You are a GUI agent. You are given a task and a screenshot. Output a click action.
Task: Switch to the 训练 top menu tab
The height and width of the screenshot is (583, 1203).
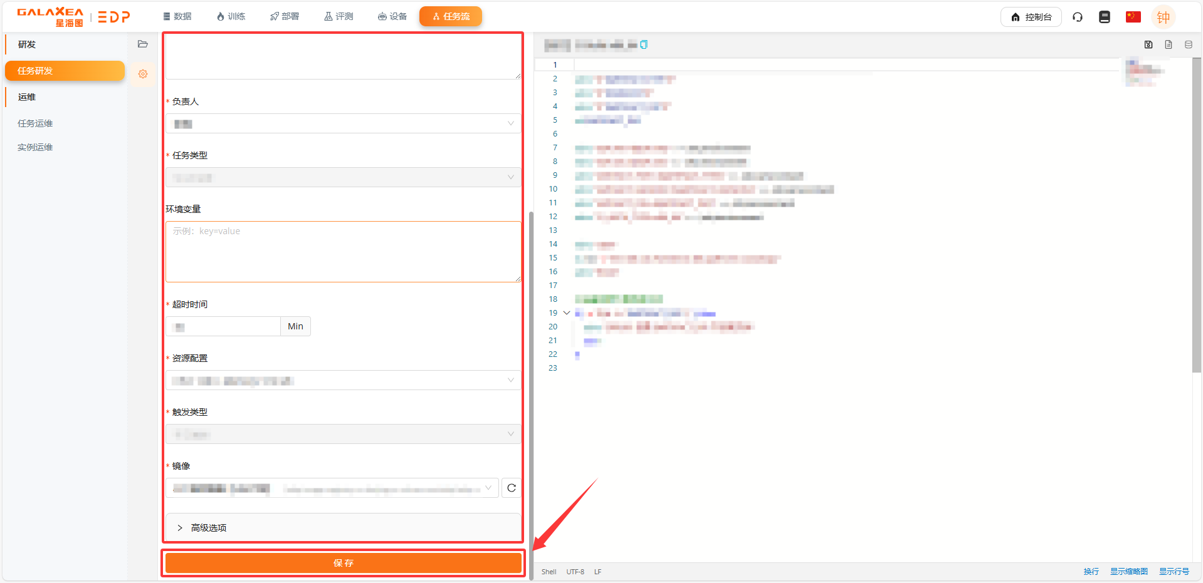pos(231,16)
